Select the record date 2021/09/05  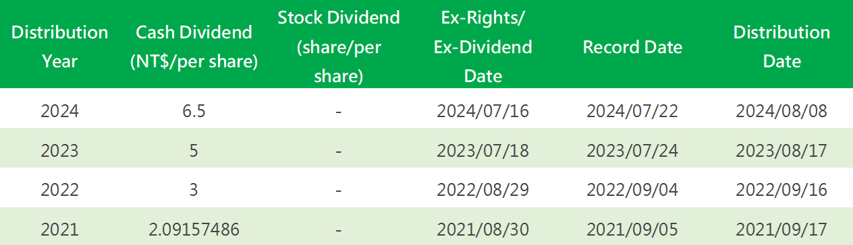(x=632, y=230)
